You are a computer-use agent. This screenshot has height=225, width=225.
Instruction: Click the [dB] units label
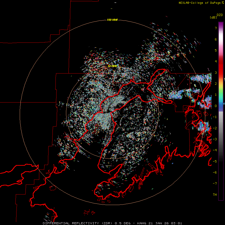pyautogui.click(x=213, y=17)
